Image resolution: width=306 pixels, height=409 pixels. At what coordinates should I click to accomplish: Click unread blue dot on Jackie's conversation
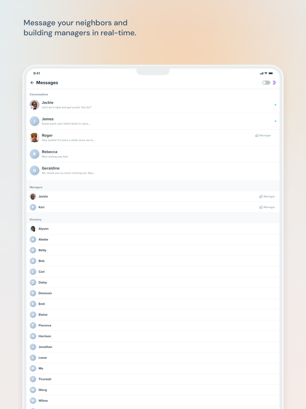(x=275, y=105)
